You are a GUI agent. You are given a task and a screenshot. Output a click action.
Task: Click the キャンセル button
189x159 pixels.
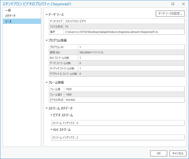coord(178,153)
